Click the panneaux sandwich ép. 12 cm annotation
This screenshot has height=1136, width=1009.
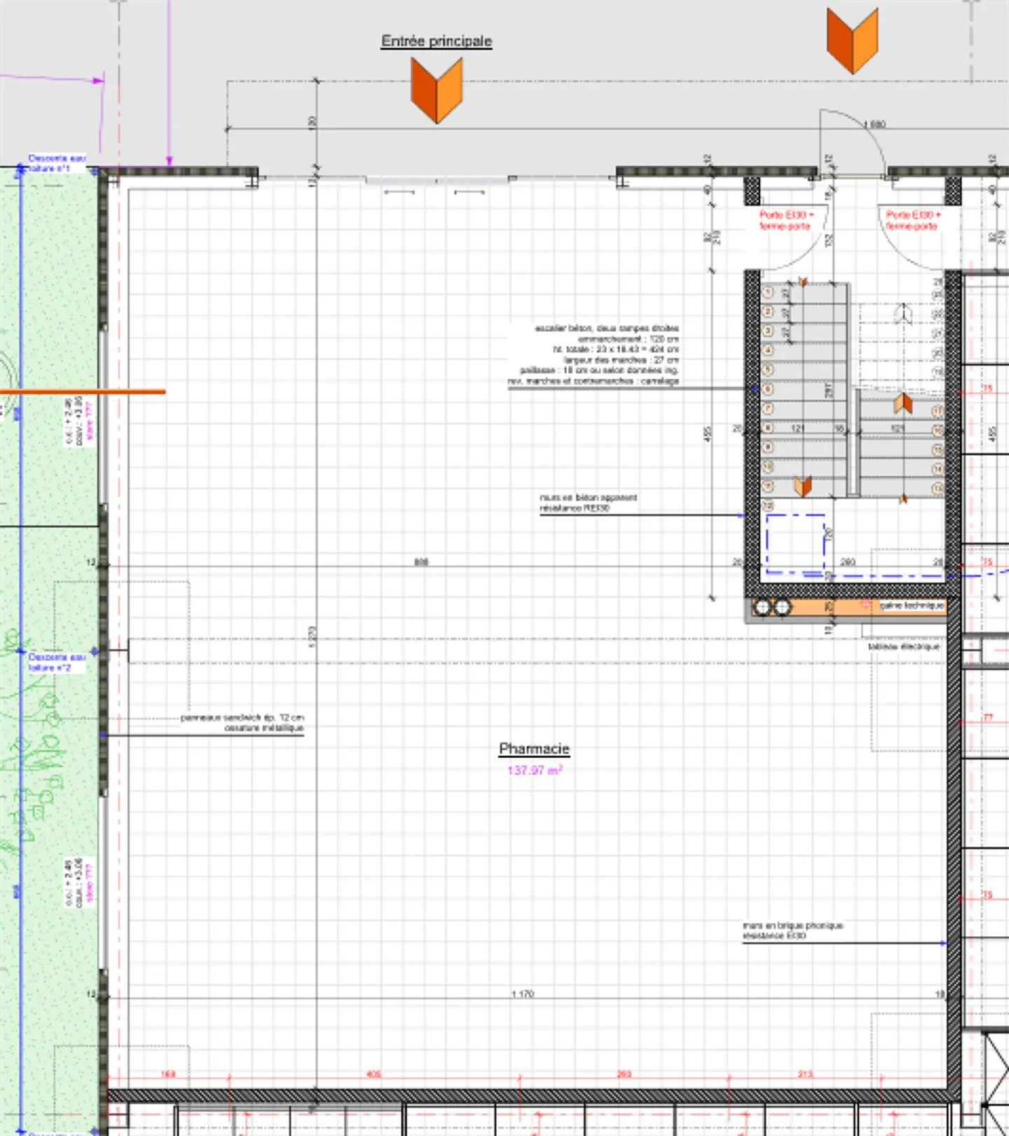242,722
